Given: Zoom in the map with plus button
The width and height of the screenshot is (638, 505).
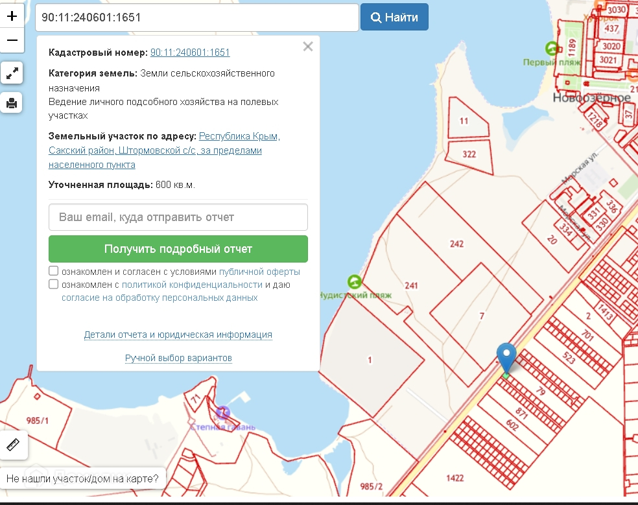Looking at the screenshot, I should click(x=12, y=16).
